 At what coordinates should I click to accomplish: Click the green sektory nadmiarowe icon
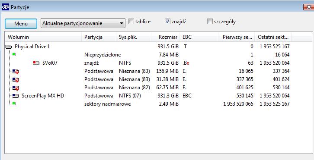(x=14, y=104)
